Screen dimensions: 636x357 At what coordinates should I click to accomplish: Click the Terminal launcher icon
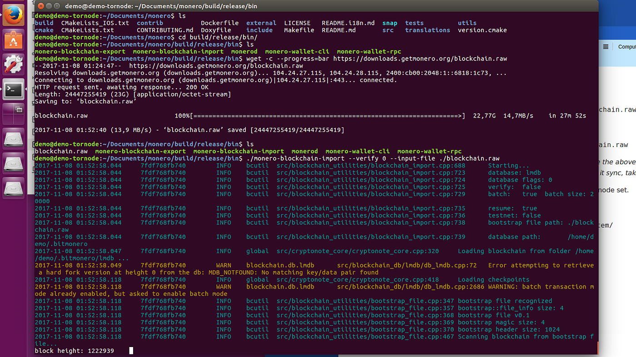click(x=13, y=89)
